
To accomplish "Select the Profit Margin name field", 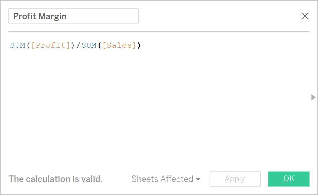I will 73,16.
